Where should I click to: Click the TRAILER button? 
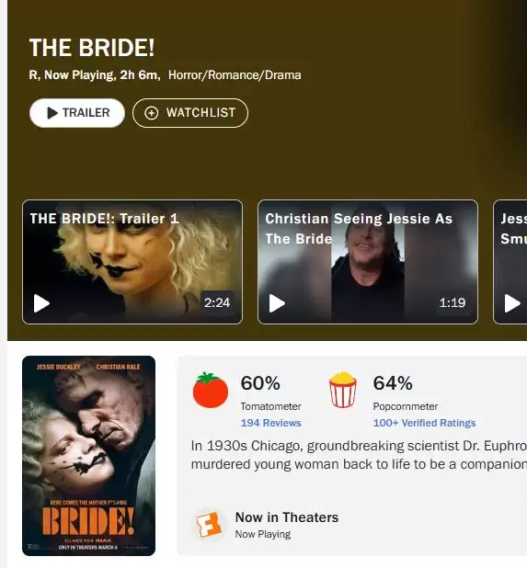(77, 113)
